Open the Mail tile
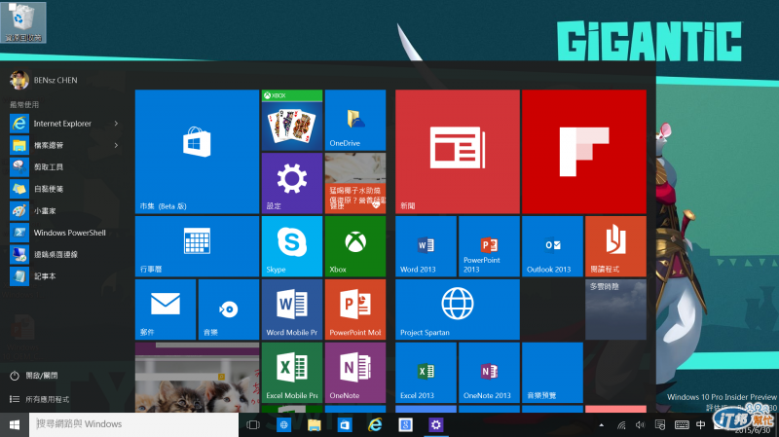The height and width of the screenshot is (437, 779). click(166, 310)
